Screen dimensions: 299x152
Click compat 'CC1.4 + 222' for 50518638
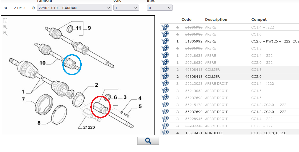point(262,55)
